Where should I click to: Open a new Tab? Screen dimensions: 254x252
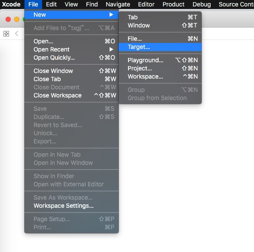[160, 17]
